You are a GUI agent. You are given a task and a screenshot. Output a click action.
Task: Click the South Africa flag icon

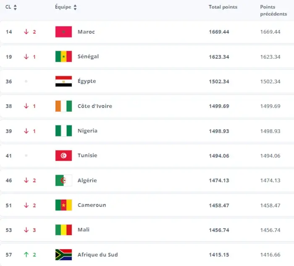point(63,255)
